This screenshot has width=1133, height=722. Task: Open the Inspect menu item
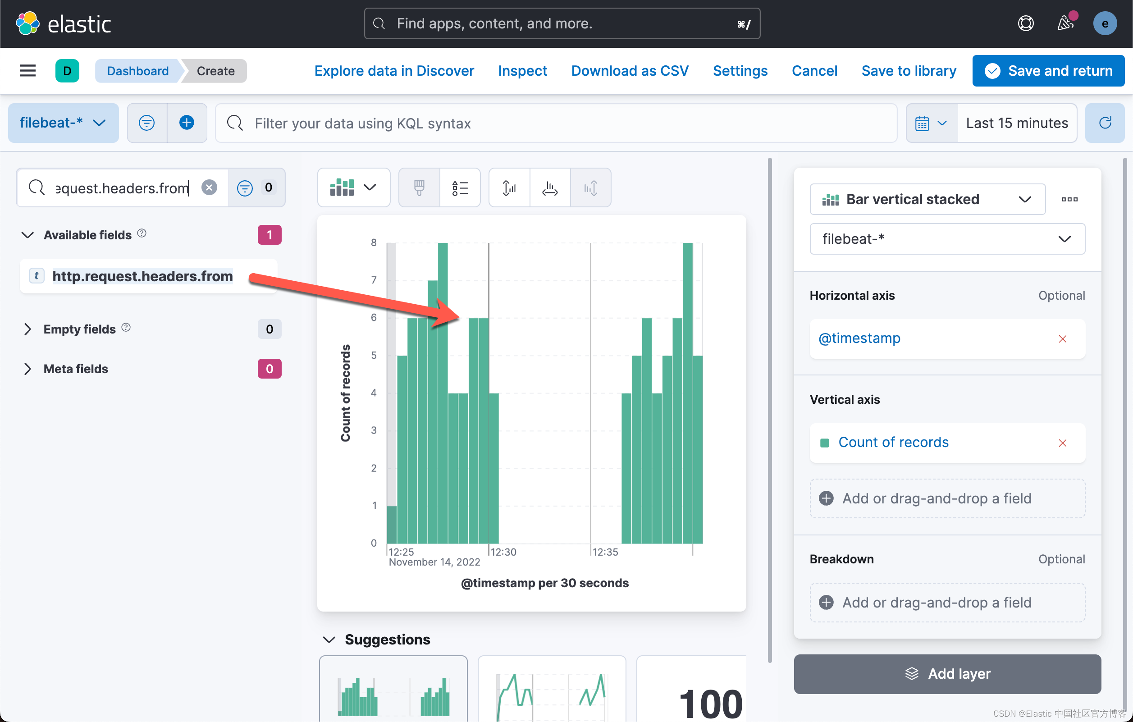(522, 71)
